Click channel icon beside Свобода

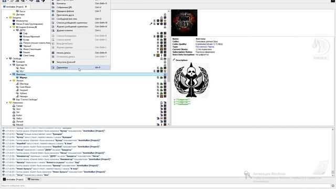click(10, 58)
